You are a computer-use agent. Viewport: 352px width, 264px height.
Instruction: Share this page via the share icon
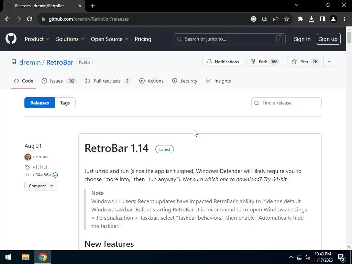tap(276, 19)
